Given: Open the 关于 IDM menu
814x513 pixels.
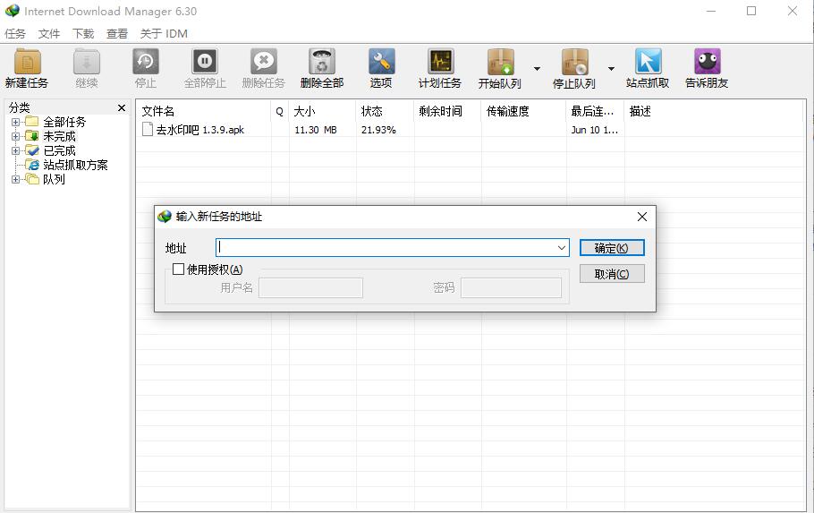Looking at the screenshot, I should (x=164, y=34).
